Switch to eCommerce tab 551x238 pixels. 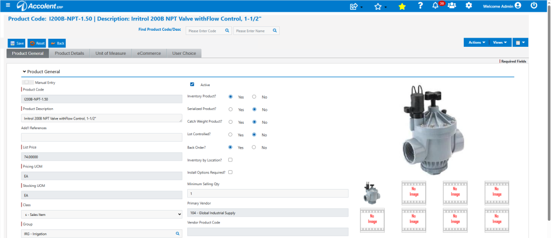point(149,53)
